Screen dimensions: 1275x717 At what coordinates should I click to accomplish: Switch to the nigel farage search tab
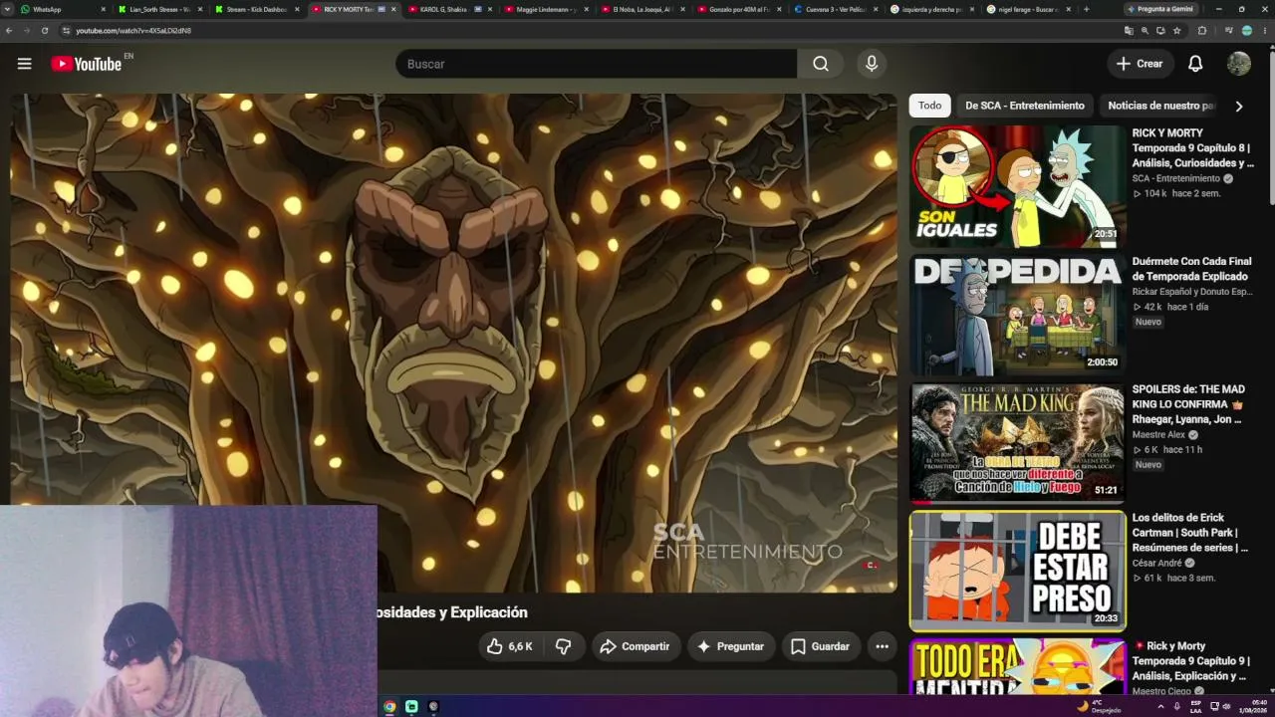click(1028, 9)
